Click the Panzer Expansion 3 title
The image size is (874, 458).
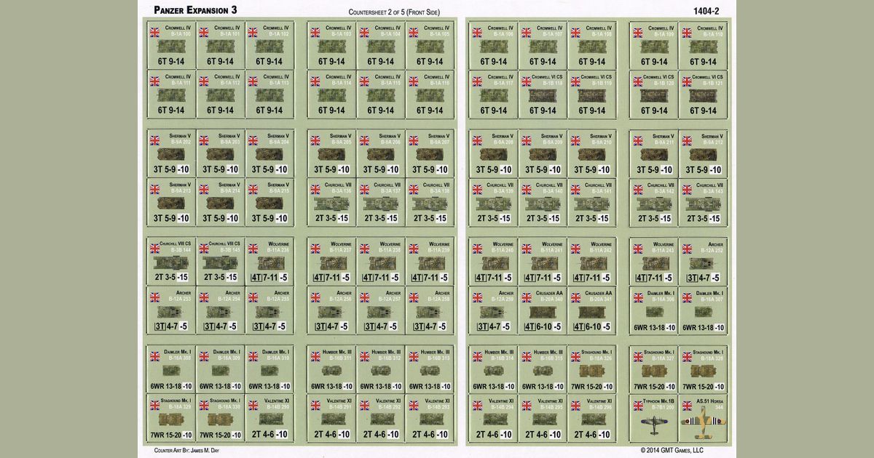tap(195, 9)
